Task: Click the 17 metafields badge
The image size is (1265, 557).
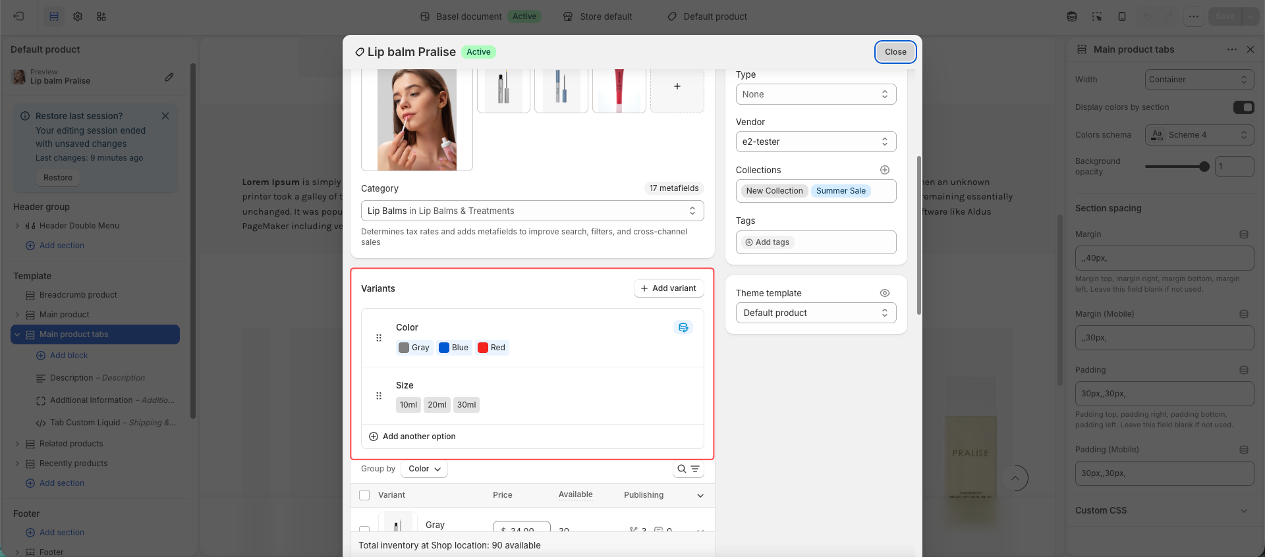Action: point(674,188)
